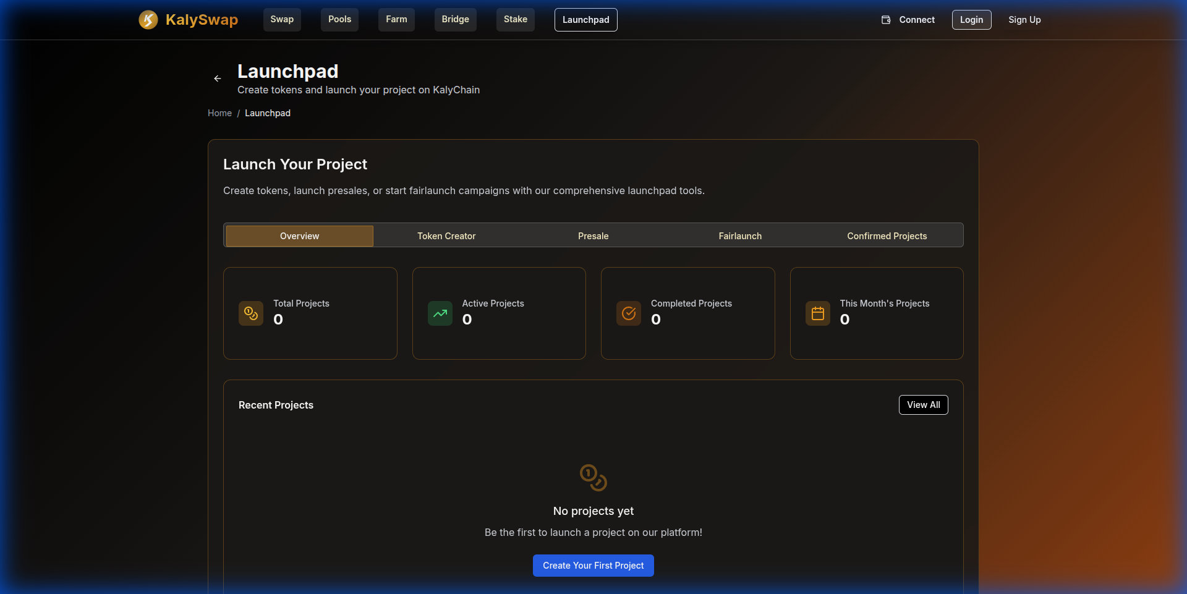Switch to the Confirmed Projects tab
Viewport: 1187px width, 594px height.
click(x=887, y=235)
